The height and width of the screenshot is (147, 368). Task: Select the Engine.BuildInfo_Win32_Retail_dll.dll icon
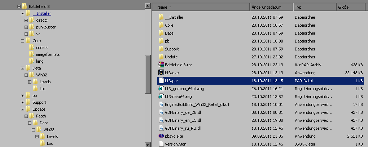161,104
